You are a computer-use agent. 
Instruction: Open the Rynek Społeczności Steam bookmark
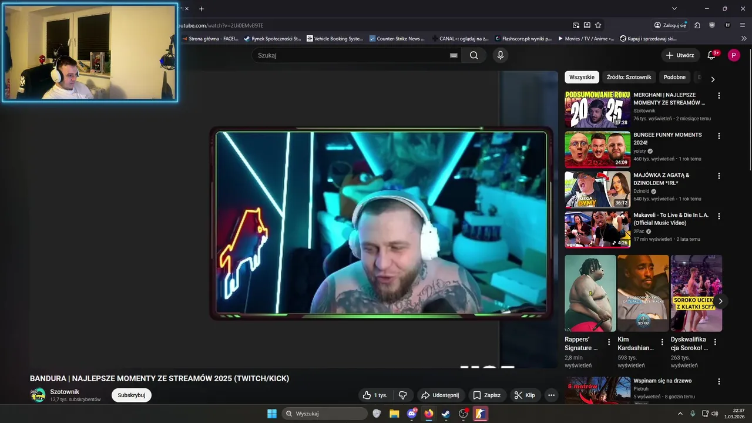[x=272, y=39]
